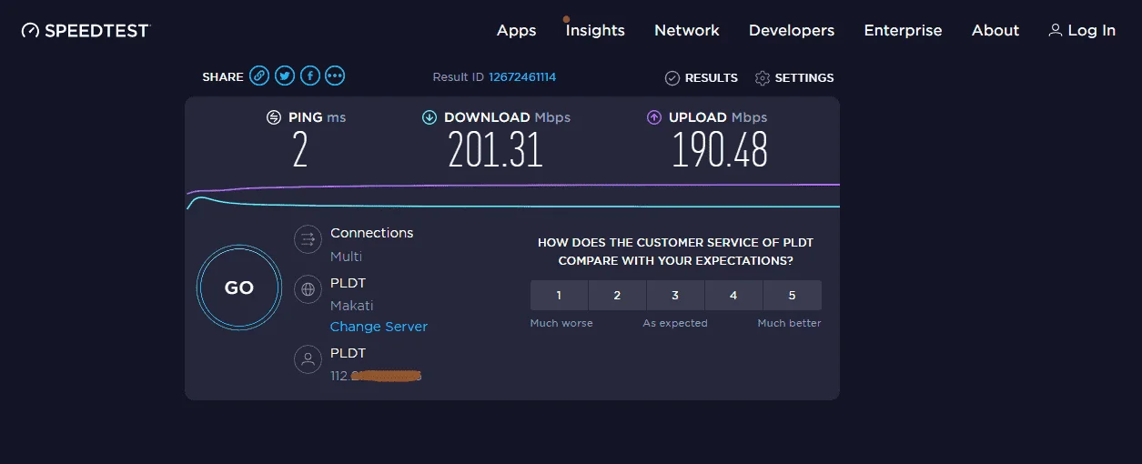The image size is (1142, 464).
Task: Share result on Facebook icon
Action: coord(310,76)
